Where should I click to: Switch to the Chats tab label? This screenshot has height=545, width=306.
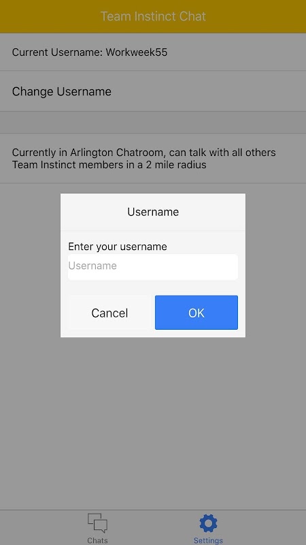(97, 540)
